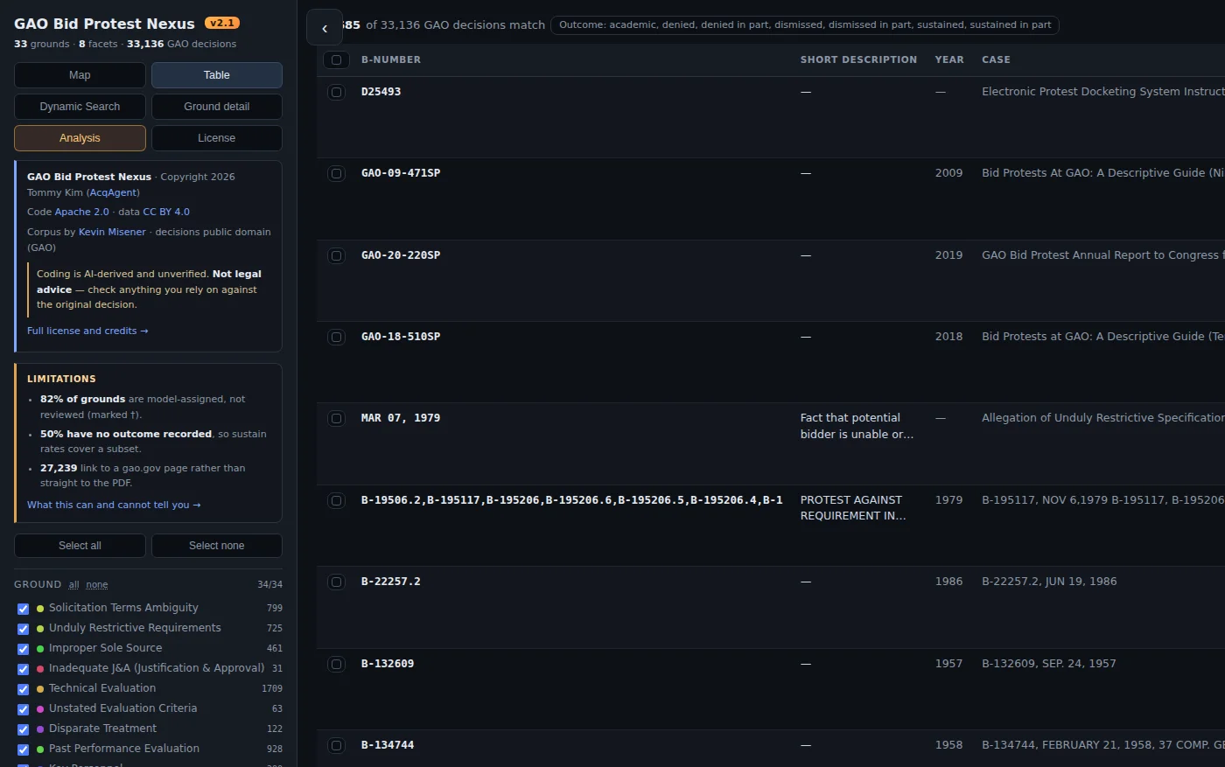This screenshot has width=1225, height=767.
Task: Click the 'all' link beside GROUND
Action: click(x=73, y=585)
